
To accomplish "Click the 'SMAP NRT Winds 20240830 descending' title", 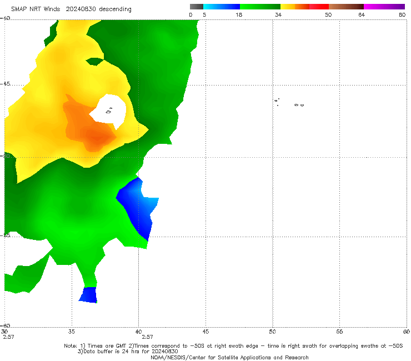I will 71,9.
